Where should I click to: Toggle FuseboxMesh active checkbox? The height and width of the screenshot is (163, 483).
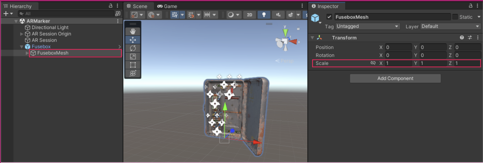(x=329, y=17)
